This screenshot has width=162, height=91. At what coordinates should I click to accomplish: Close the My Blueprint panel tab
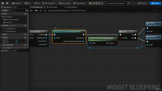pos(15,7)
